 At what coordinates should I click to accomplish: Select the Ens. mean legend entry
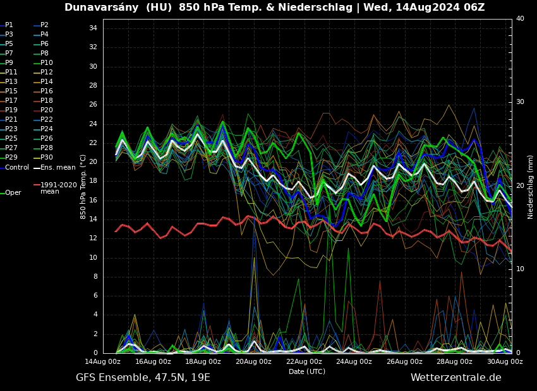57,168
